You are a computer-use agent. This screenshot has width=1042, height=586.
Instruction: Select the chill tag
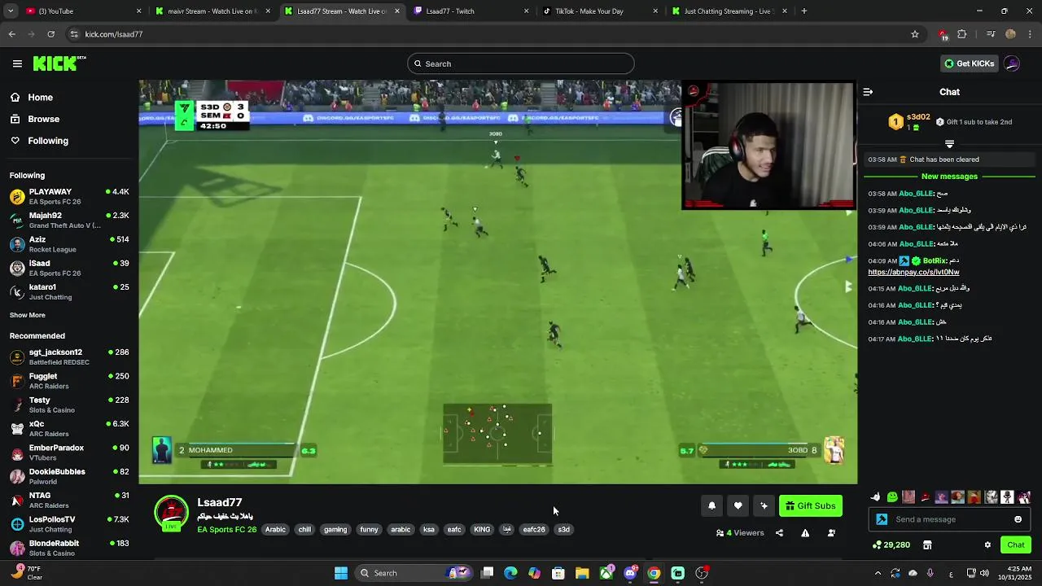pyautogui.click(x=304, y=530)
